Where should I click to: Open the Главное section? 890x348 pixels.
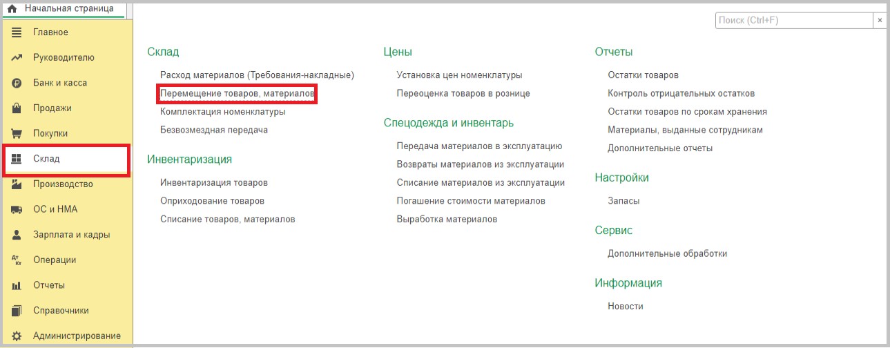click(x=50, y=32)
